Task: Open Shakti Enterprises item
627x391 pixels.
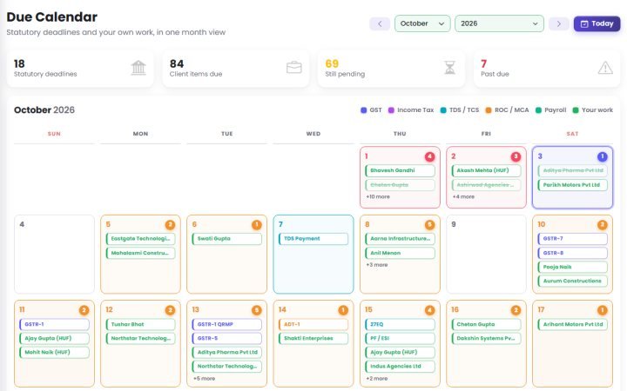Action: point(313,338)
